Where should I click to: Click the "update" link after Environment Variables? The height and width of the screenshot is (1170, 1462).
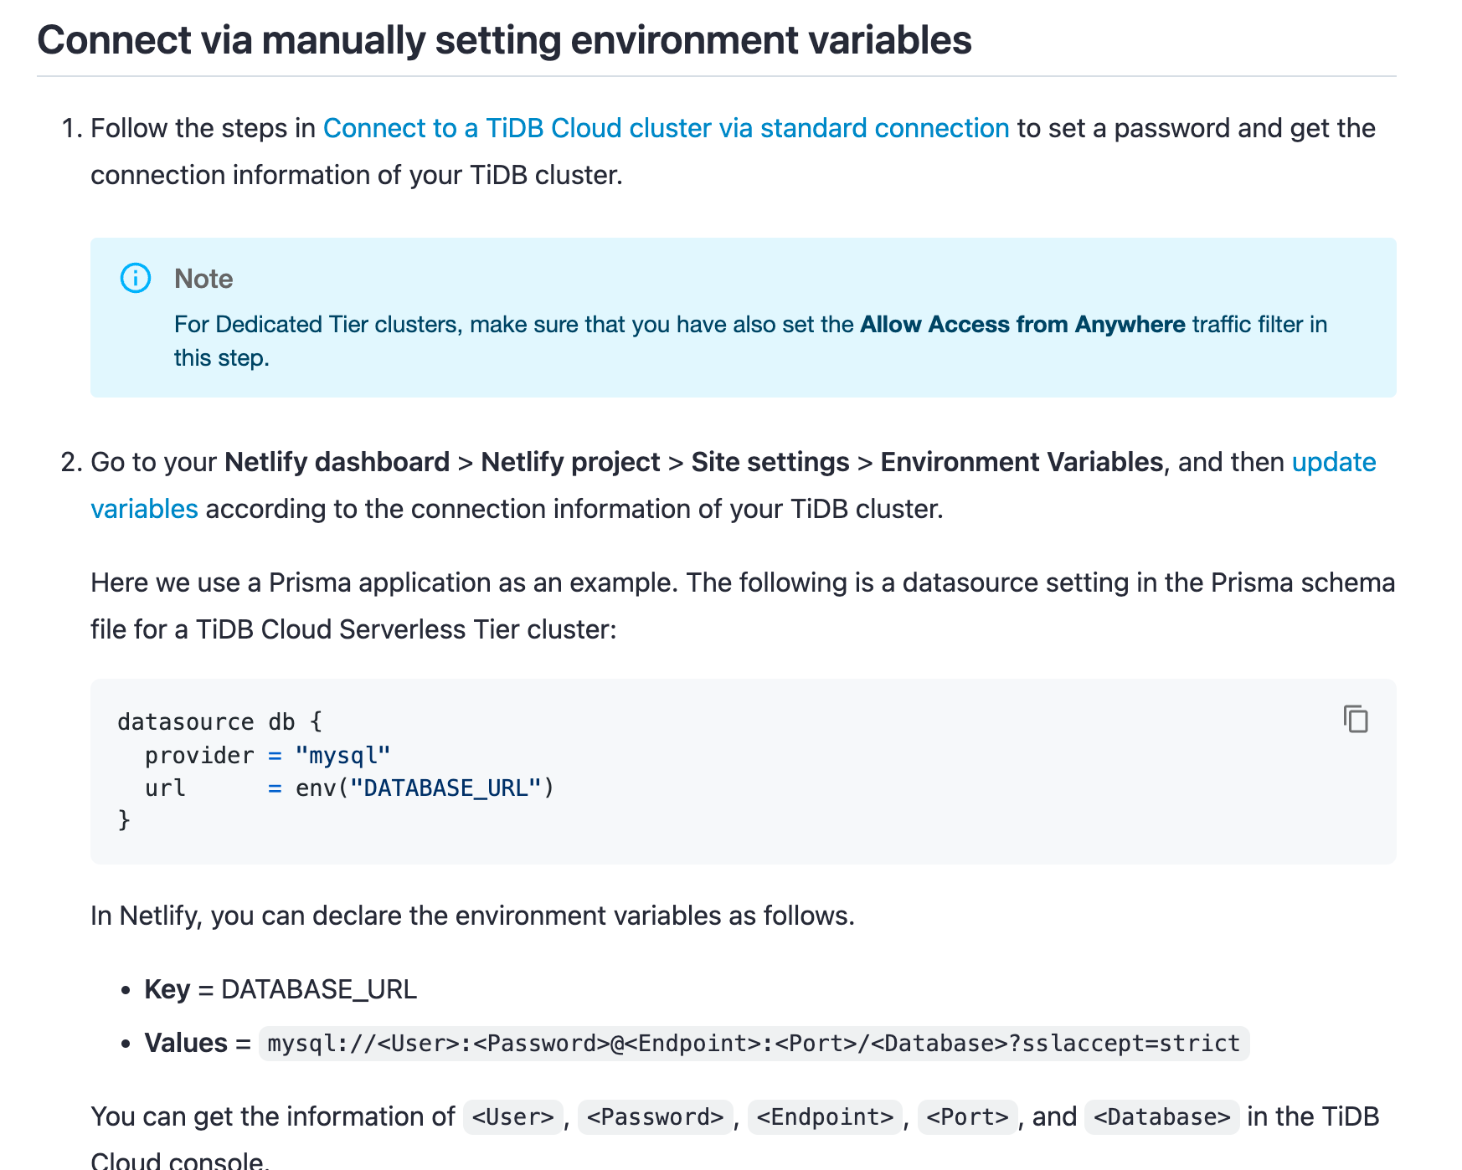tap(1333, 462)
